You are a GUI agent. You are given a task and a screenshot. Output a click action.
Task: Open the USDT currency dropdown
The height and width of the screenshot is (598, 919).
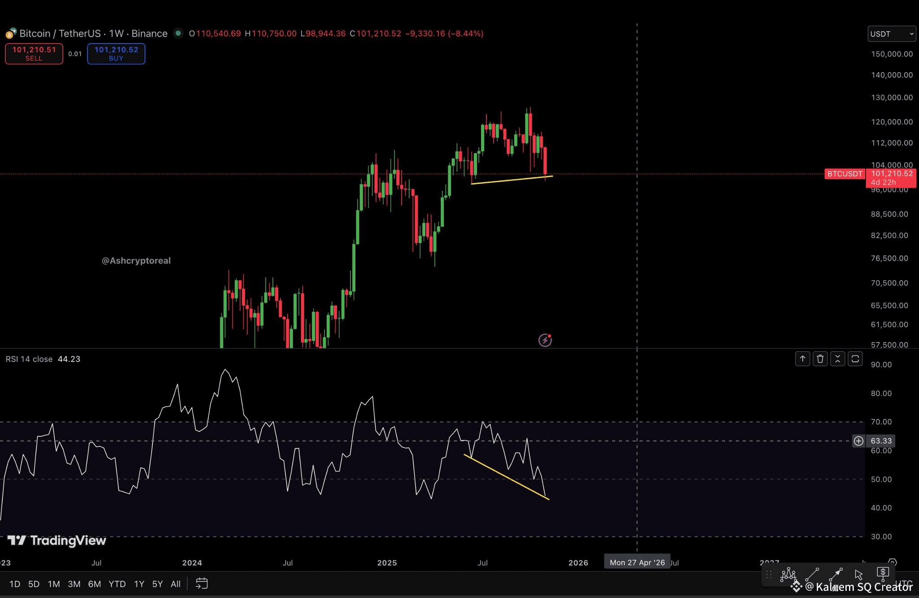pyautogui.click(x=891, y=34)
